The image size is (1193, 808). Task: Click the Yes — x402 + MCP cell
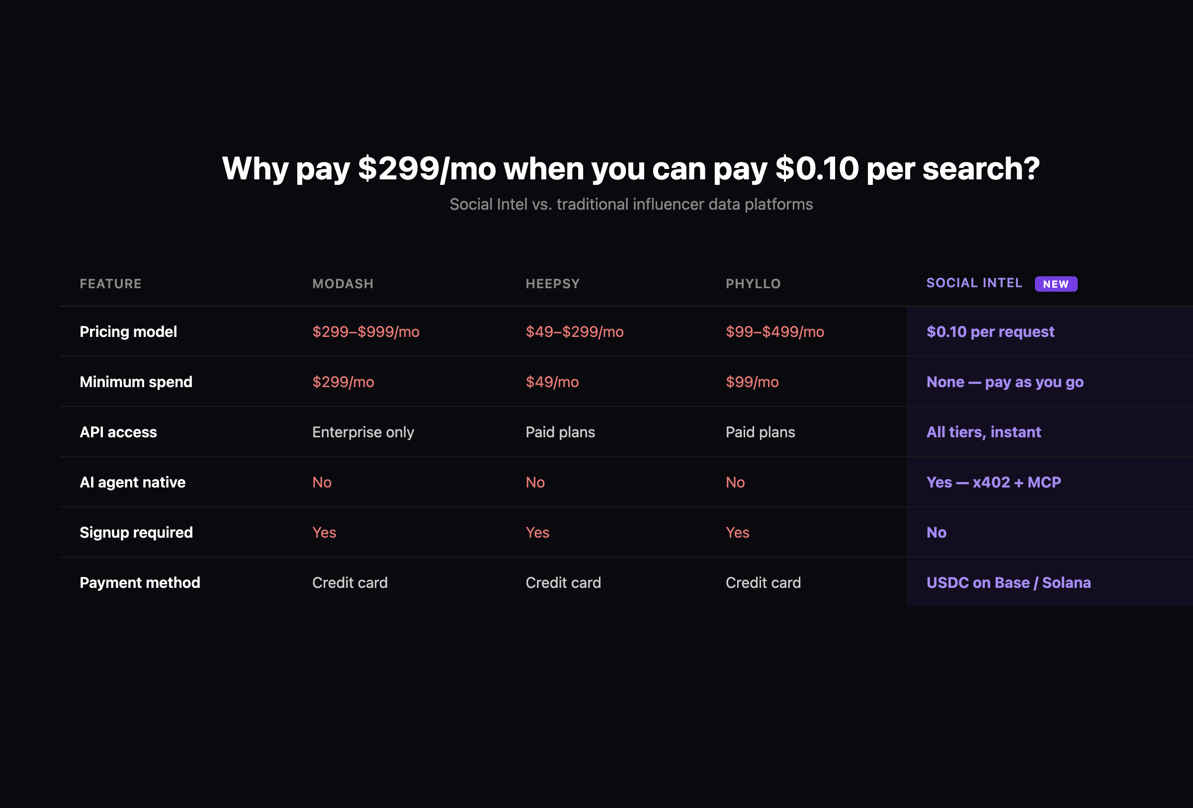click(x=993, y=482)
